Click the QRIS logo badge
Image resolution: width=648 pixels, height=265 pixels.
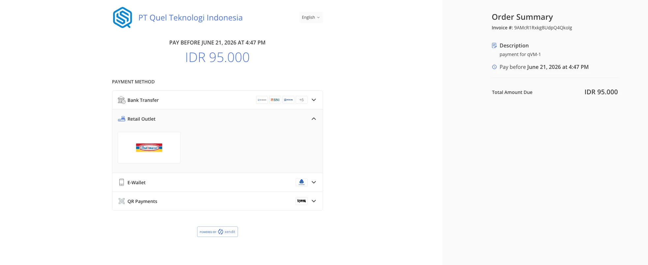click(302, 201)
